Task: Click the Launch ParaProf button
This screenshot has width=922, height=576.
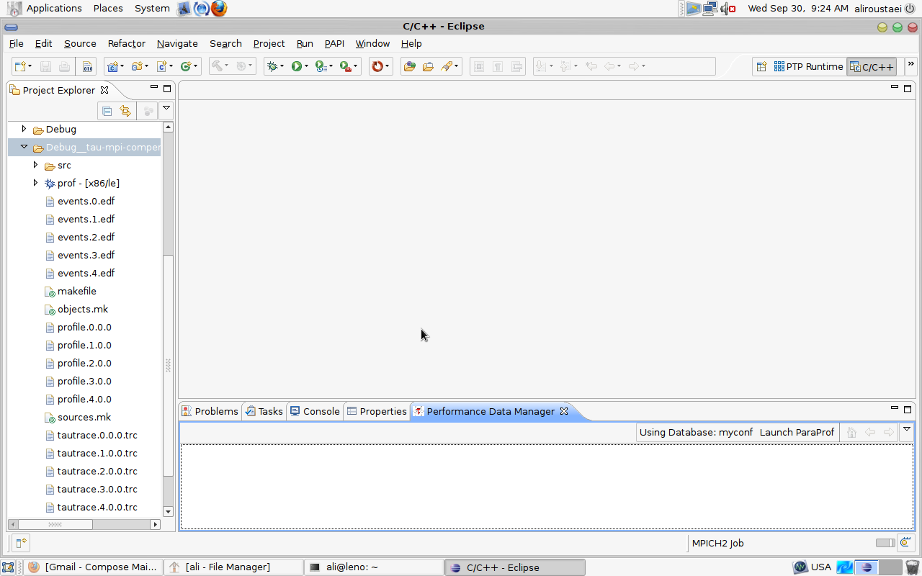Action: click(x=797, y=432)
